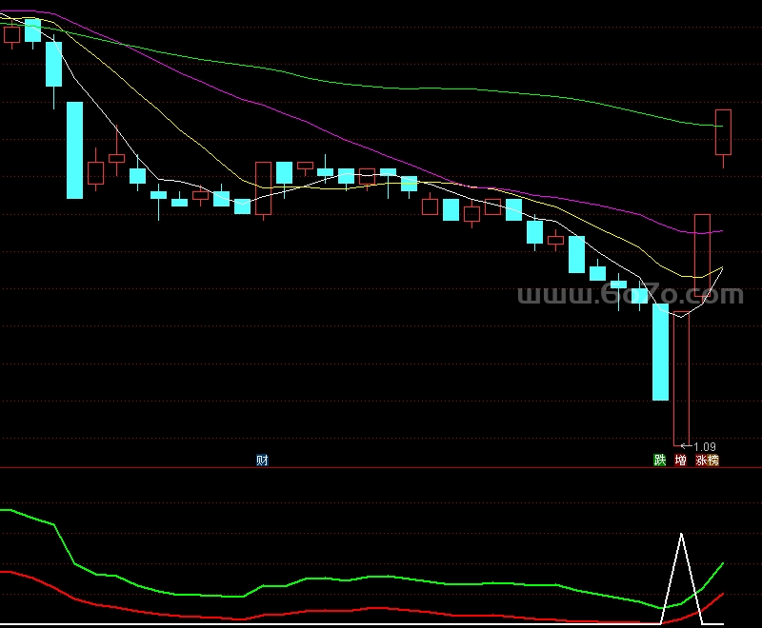The image size is (762, 628).
Task: Click the green 跌 marker icon
Action: pos(659,461)
